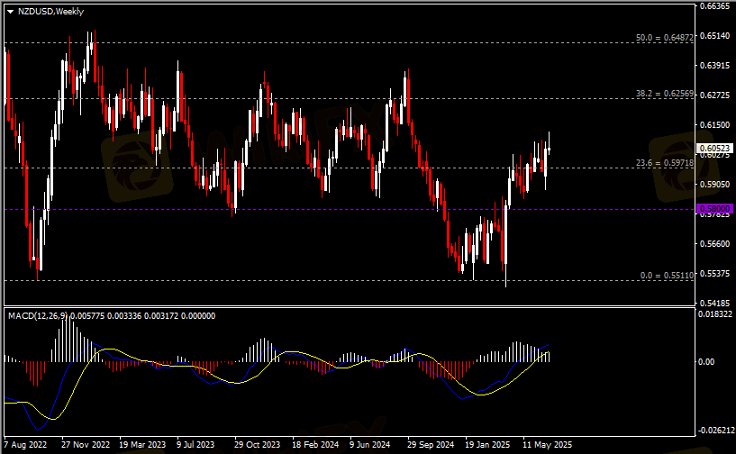
Task: Click the 11 May 2025 date marker
Action: pyautogui.click(x=546, y=445)
